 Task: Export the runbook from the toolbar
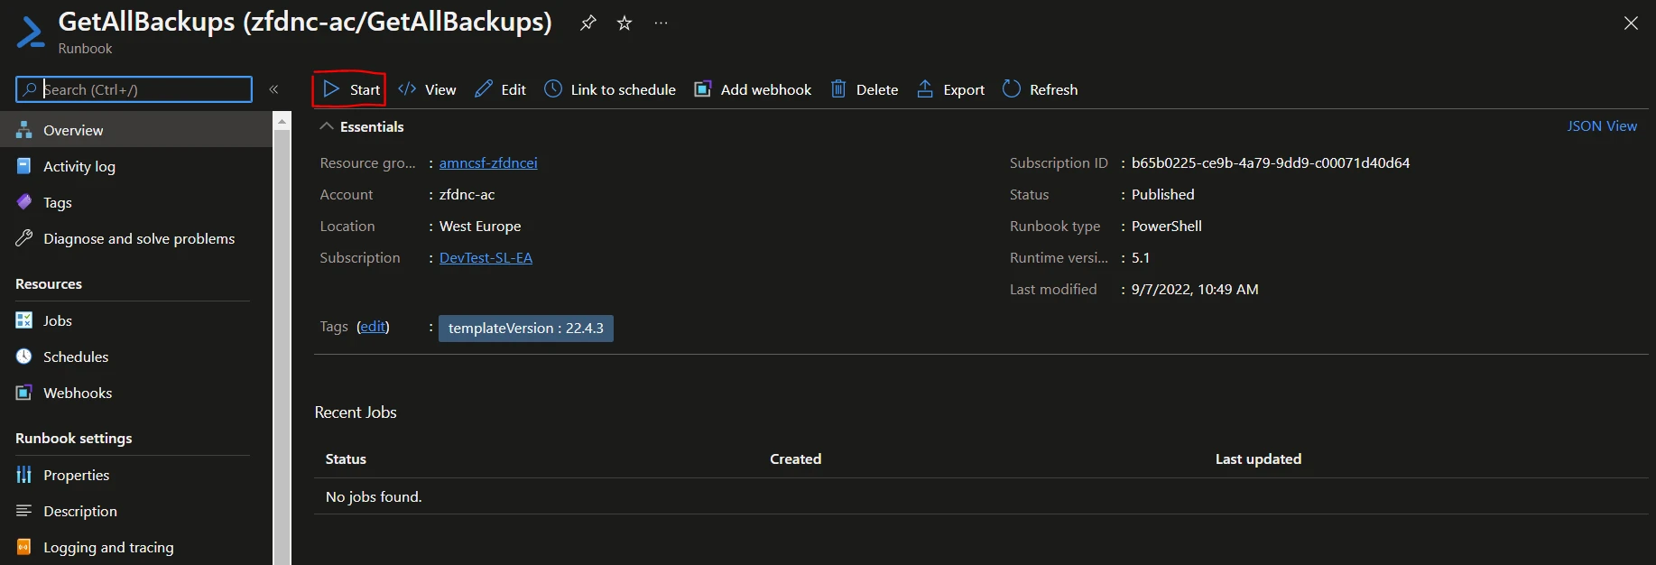(x=951, y=89)
